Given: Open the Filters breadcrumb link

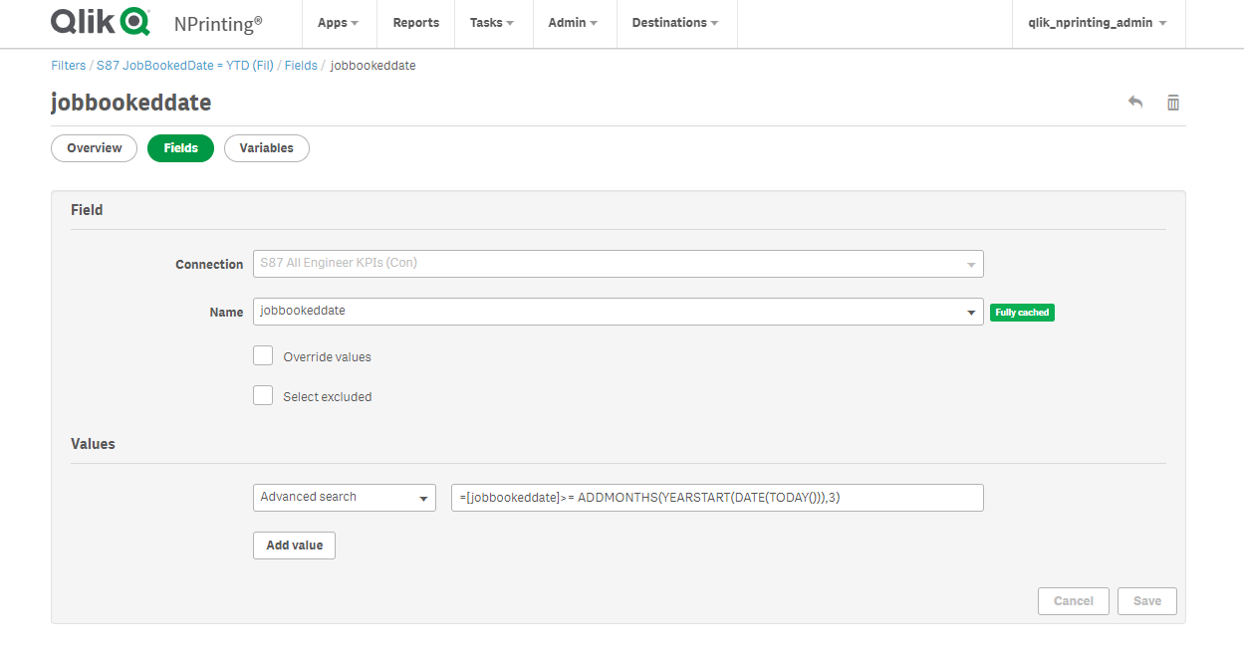Looking at the screenshot, I should tap(69, 66).
